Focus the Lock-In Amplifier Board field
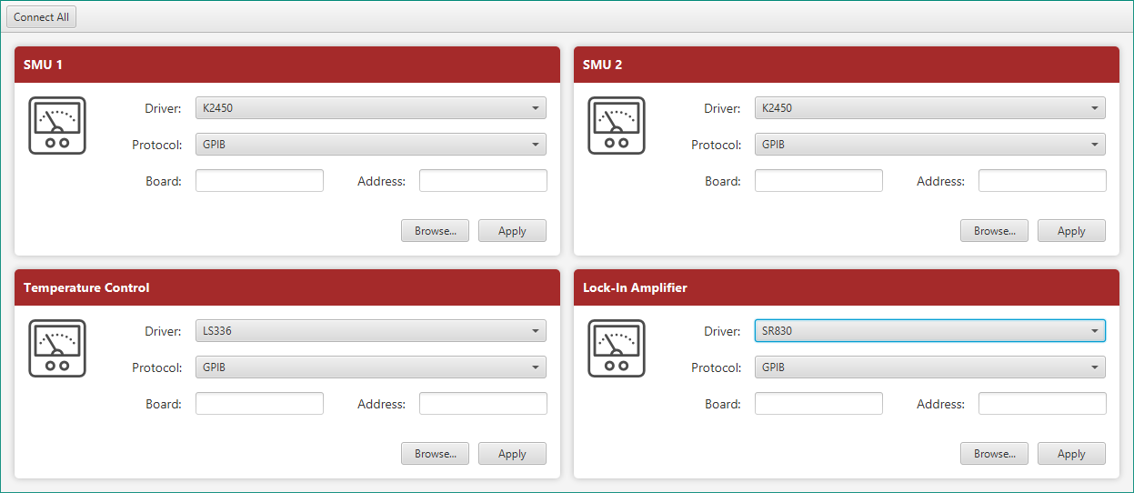The image size is (1134, 493). click(x=818, y=404)
